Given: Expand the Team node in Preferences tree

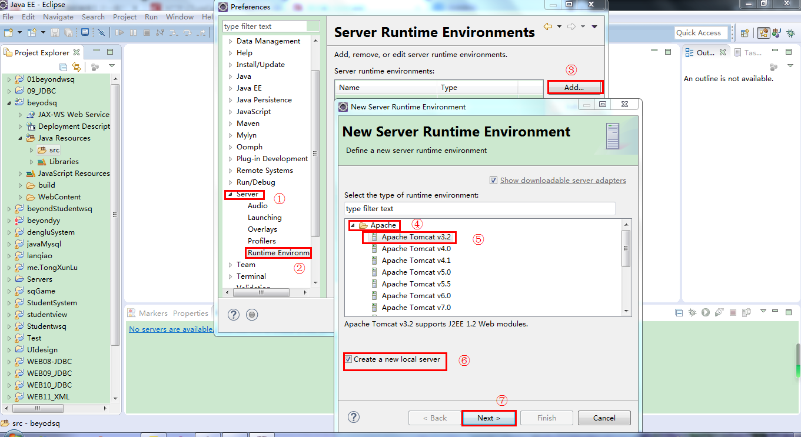Looking at the screenshot, I should click(231, 265).
